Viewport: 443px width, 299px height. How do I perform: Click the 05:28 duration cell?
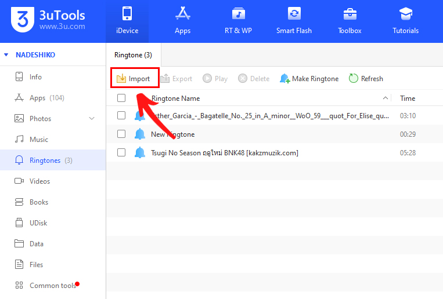(x=408, y=153)
